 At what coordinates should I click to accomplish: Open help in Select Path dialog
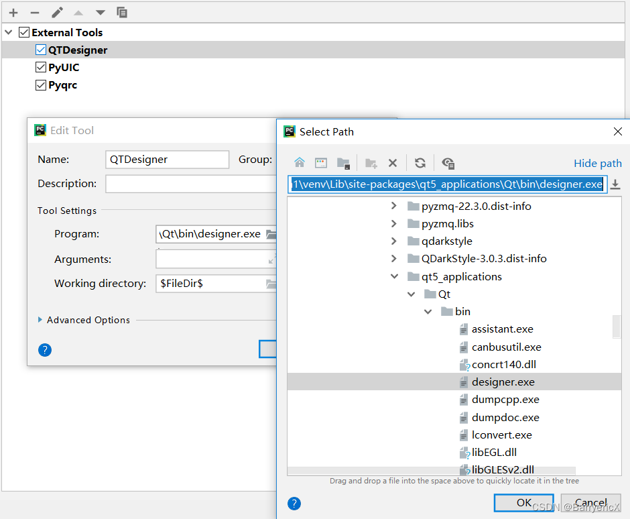pos(294,504)
